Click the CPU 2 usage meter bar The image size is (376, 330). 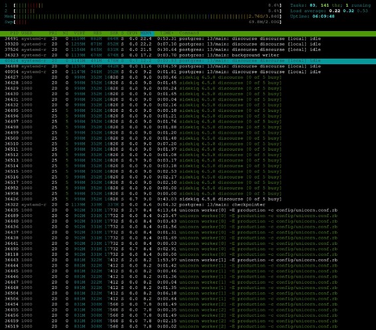coord(148,11)
